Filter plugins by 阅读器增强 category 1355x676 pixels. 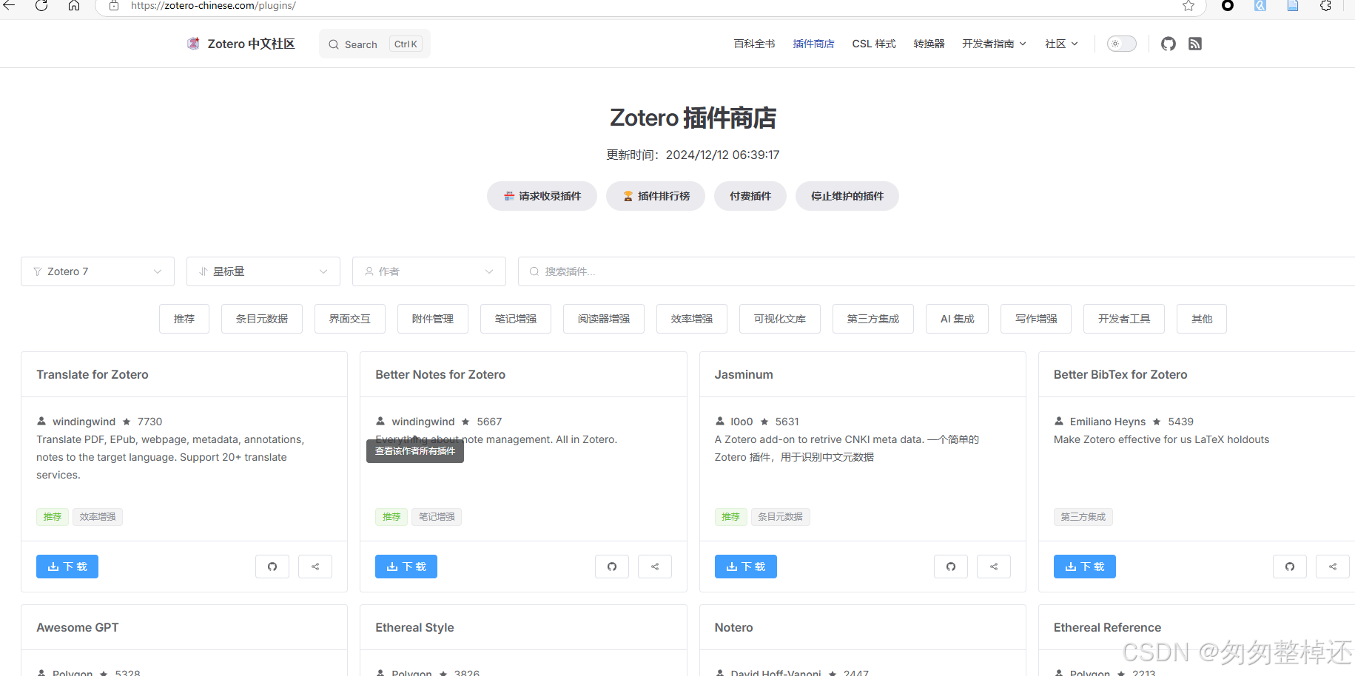pyautogui.click(x=604, y=319)
